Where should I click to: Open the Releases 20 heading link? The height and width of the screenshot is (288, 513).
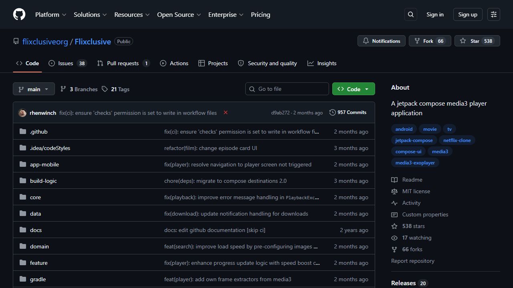pyautogui.click(x=409, y=283)
